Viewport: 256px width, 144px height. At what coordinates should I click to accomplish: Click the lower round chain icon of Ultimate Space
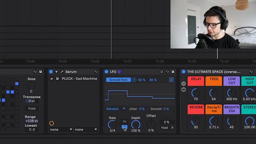click(184, 90)
